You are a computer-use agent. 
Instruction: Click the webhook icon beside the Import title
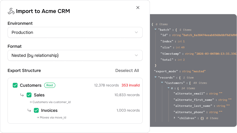(11, 11)
